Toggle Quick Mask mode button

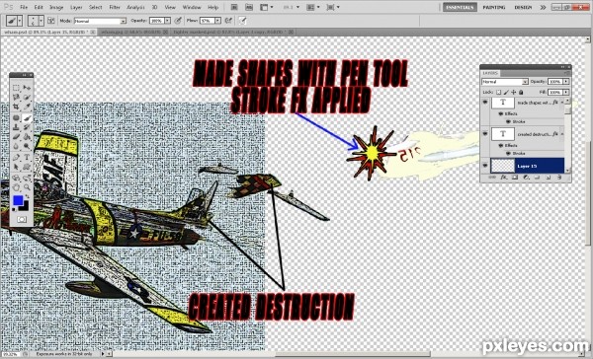pos(22,219)
